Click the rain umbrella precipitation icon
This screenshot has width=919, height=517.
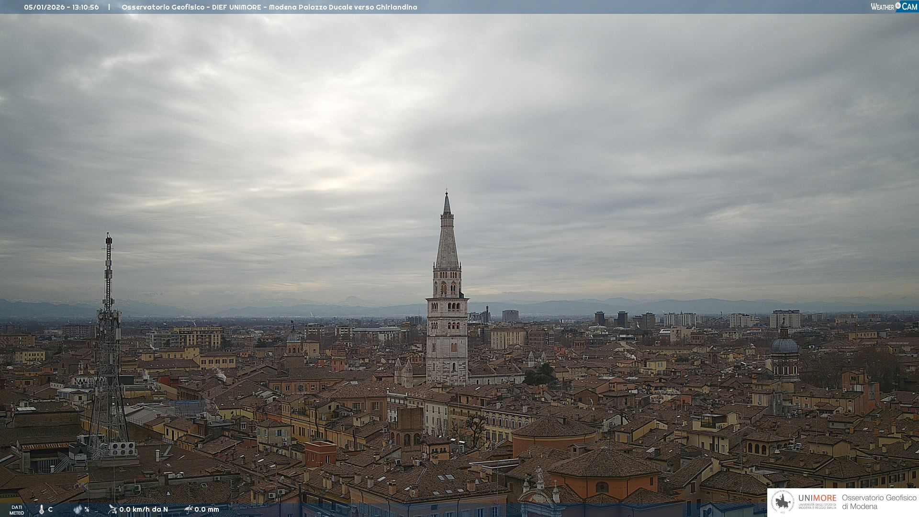tap(189, 509)
